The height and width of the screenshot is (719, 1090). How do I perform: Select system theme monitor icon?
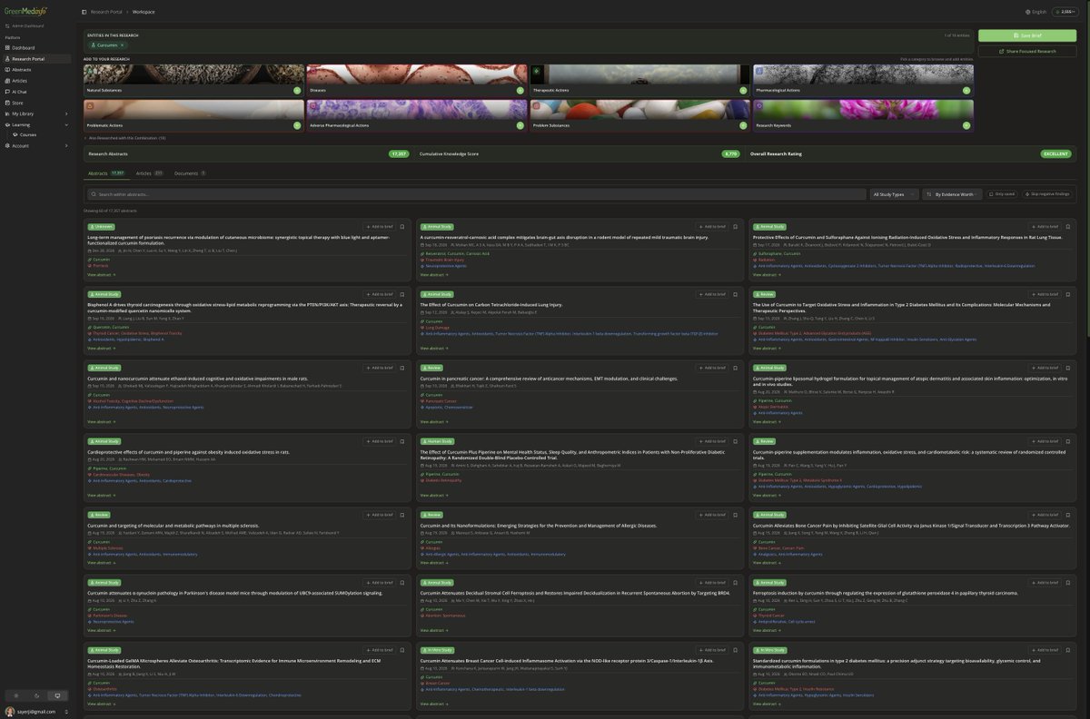coord(57,695)
